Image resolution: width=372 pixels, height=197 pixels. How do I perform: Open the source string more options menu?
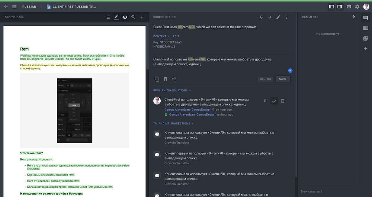(287, 17)
